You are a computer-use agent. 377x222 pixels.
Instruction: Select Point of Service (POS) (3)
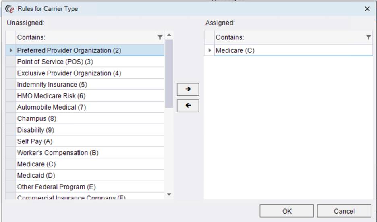[x=55, y=62]
